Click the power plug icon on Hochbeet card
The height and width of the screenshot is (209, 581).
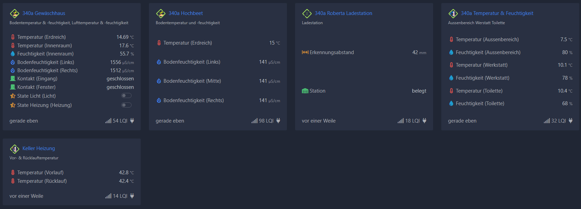pyautogui.click(x=278, y=120)
